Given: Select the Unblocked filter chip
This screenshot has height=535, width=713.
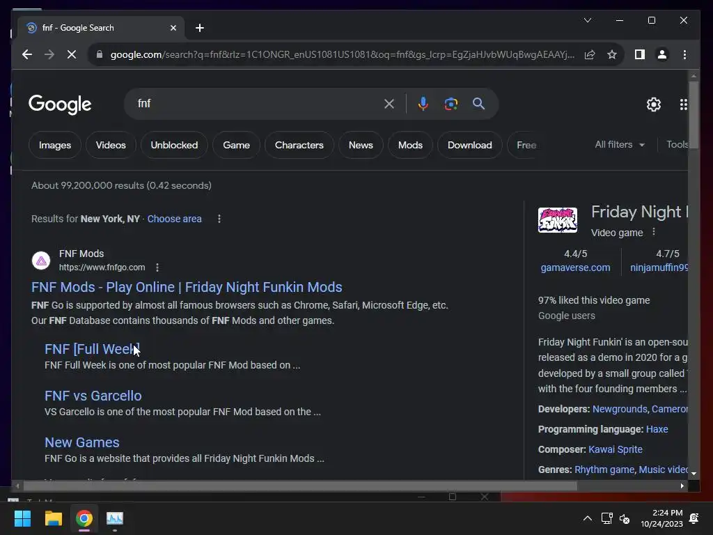Looking at the screenshot, I should 174,145.
